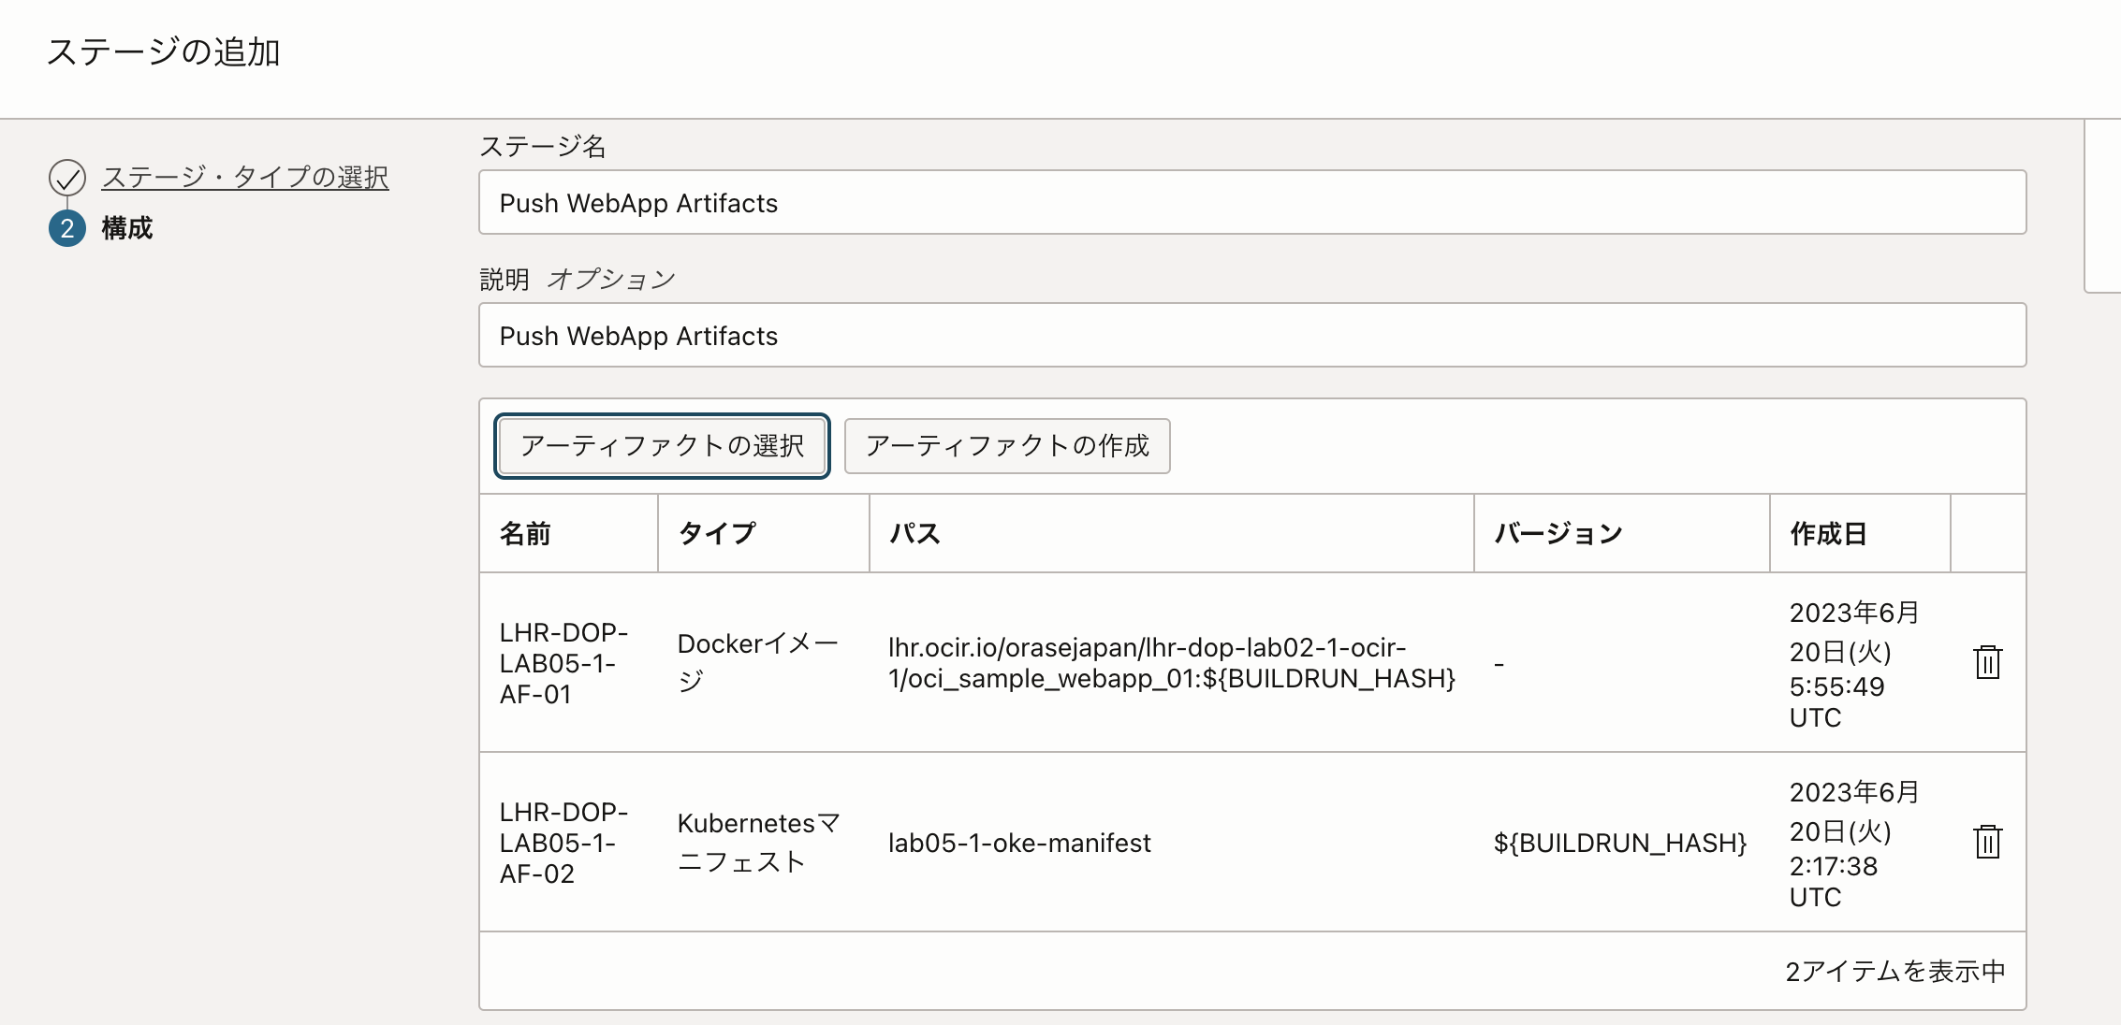Click the ${BUILDRUN_HASH} version cell

(1619, 843)
